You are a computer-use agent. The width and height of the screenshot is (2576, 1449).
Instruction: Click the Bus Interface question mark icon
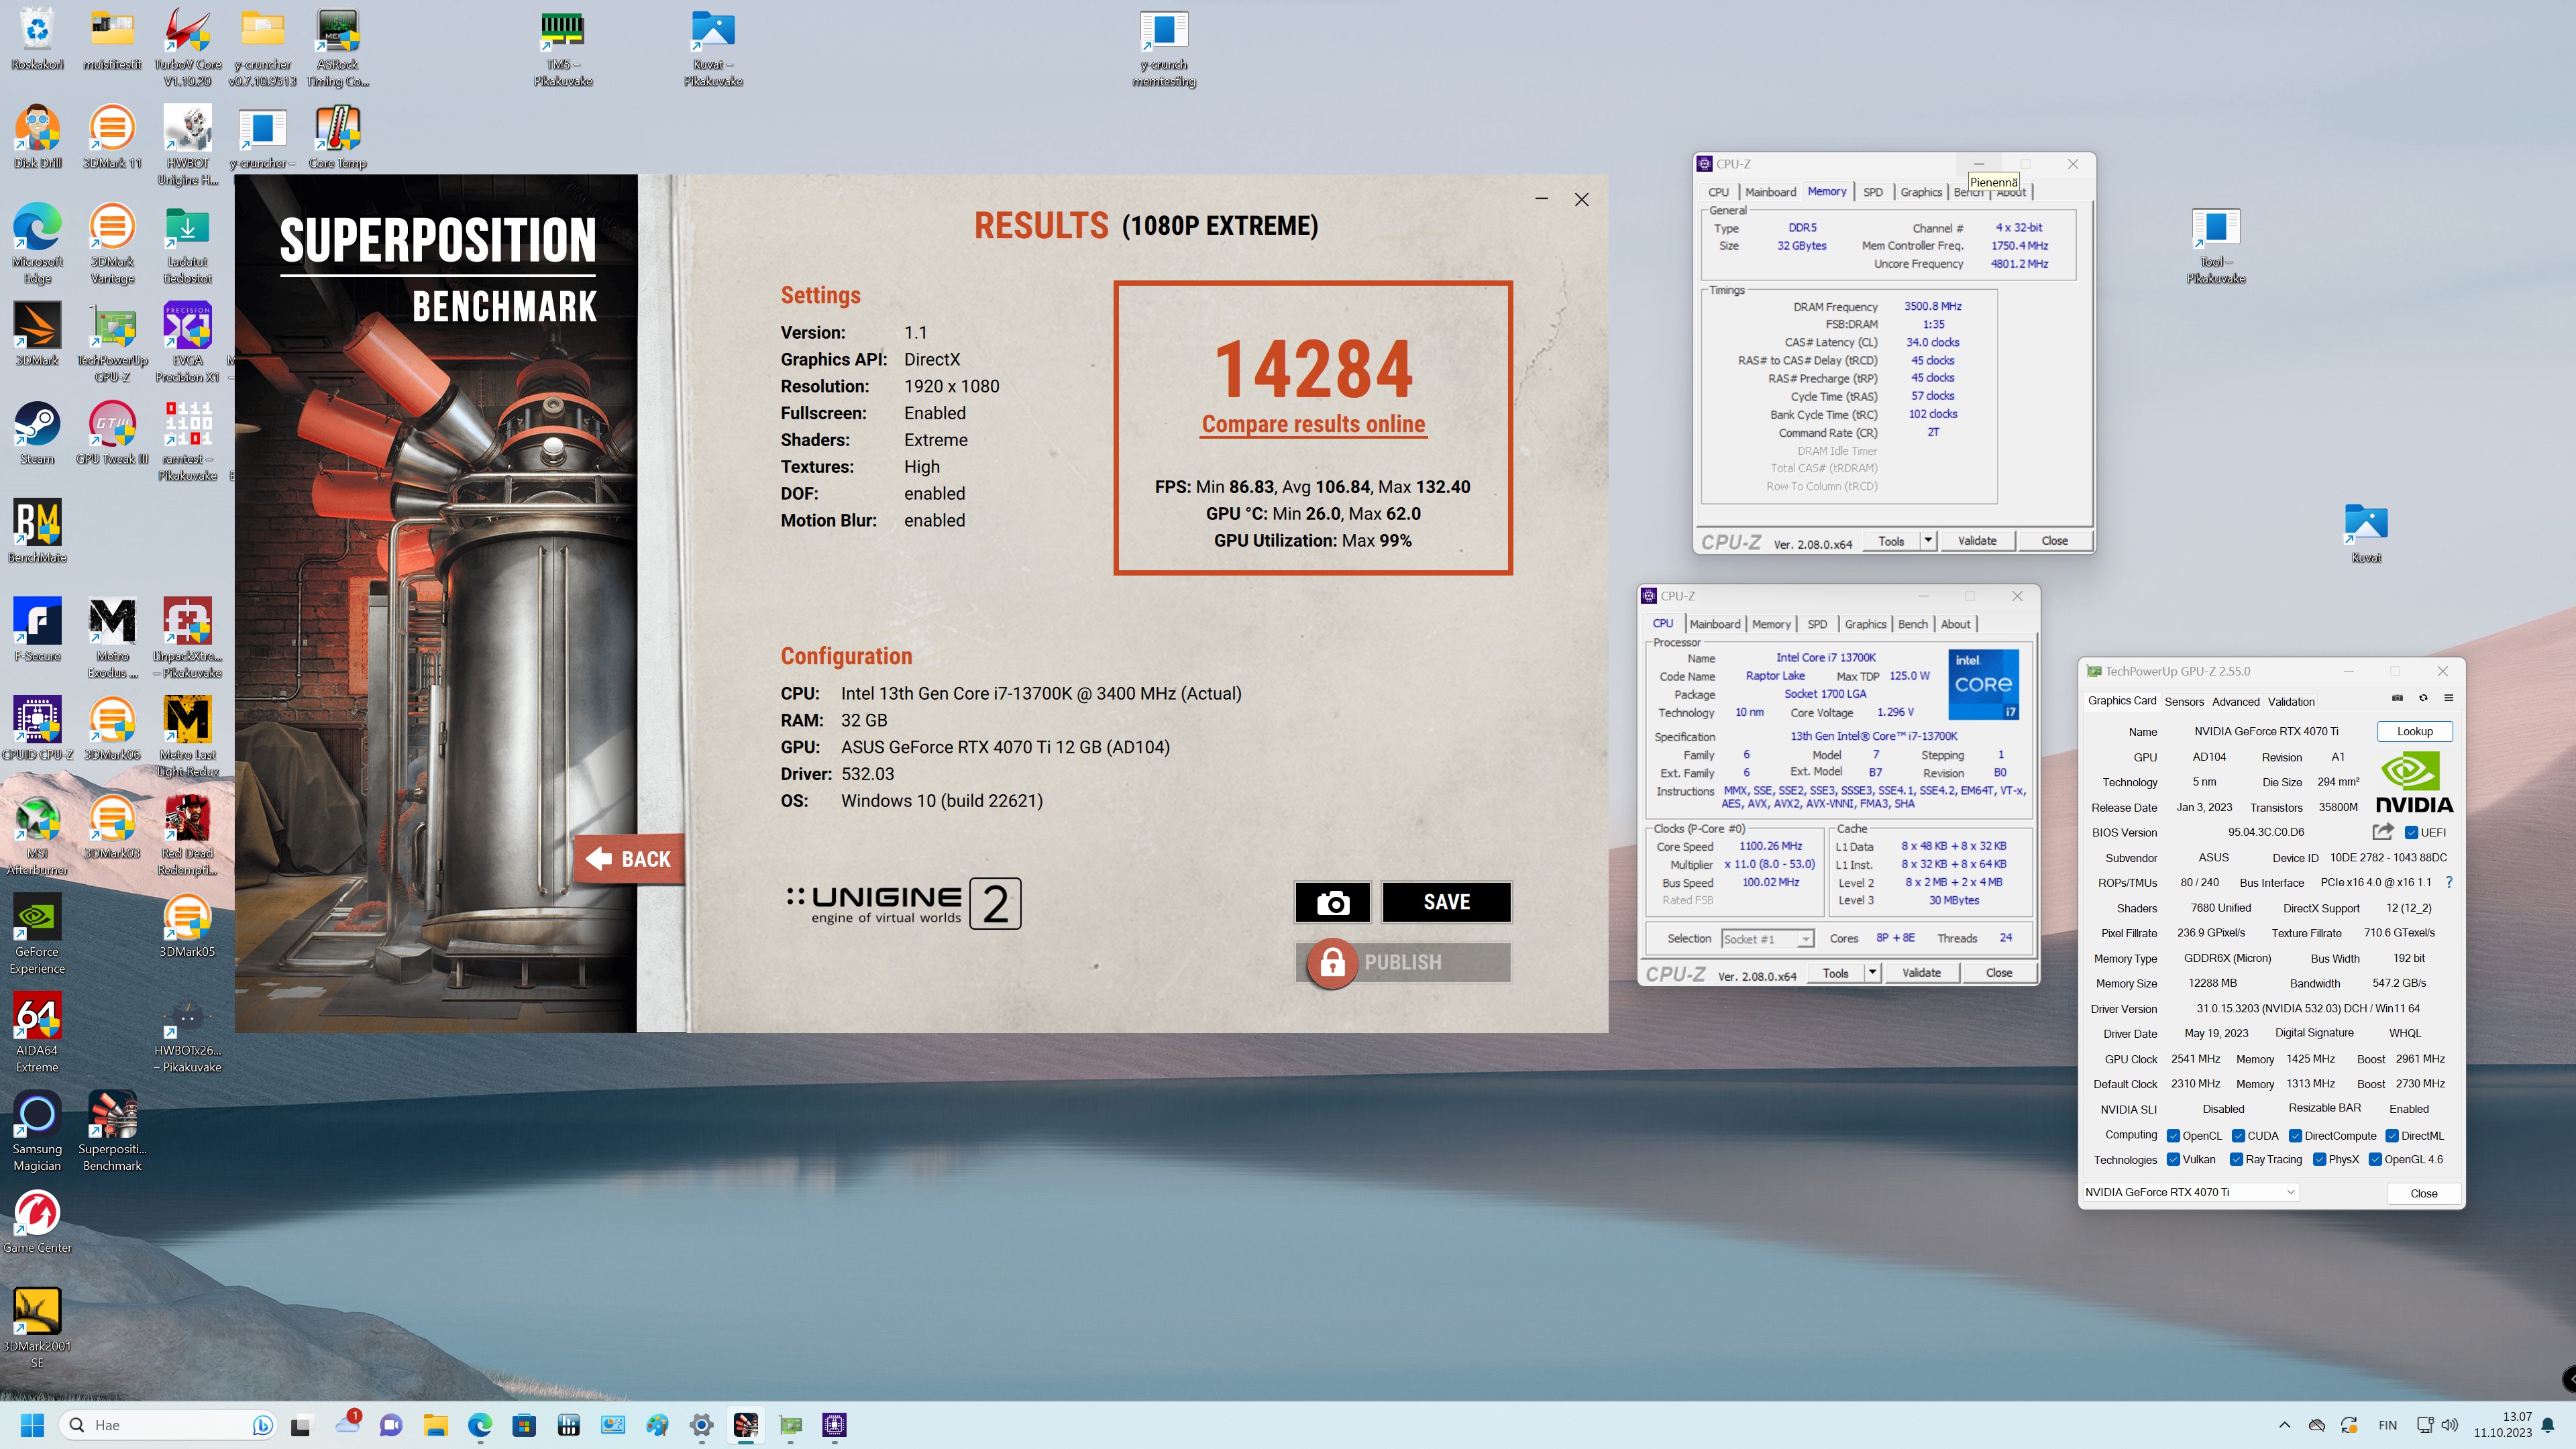coord(2449,882)
